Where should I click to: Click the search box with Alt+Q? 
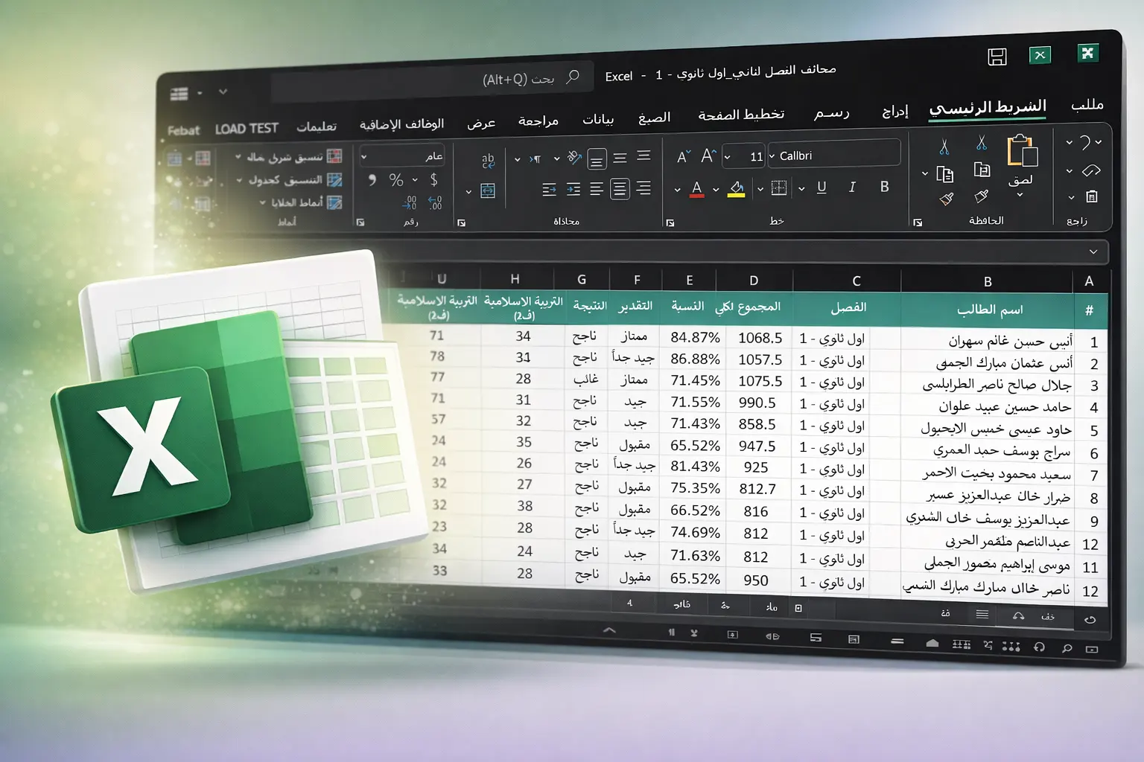coord(432,79)
